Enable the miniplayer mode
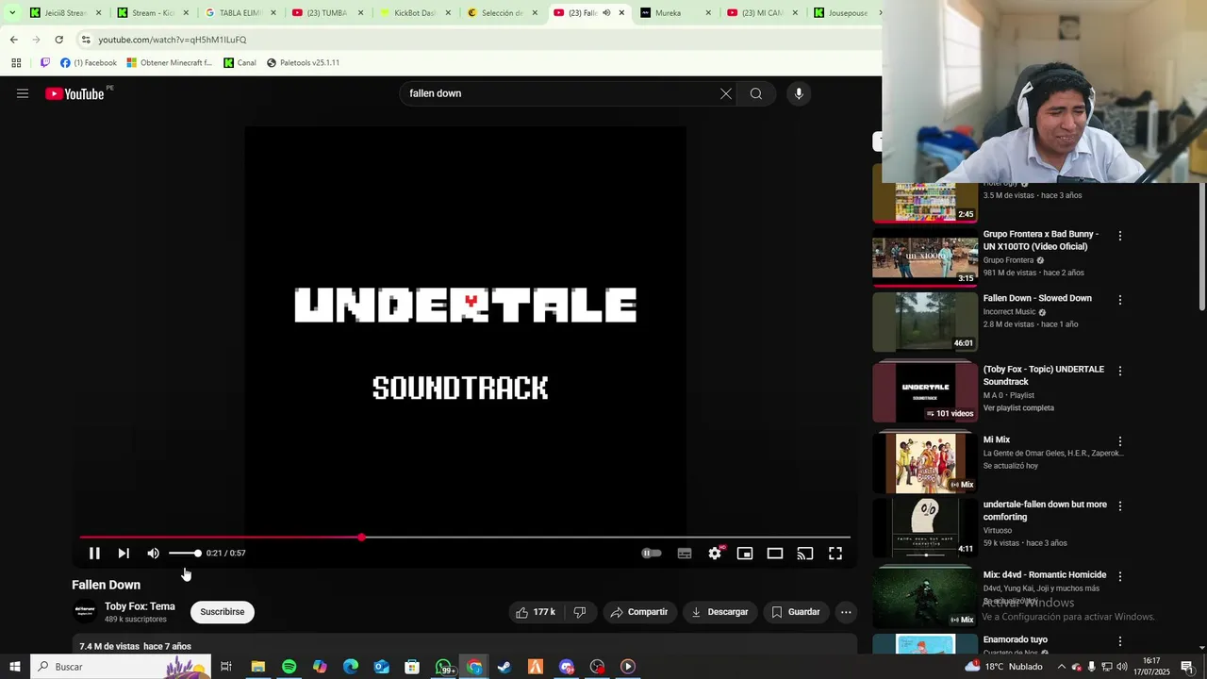Viewport: 1207px width, 679px height. pyautogui.click(x=745, y=554)
